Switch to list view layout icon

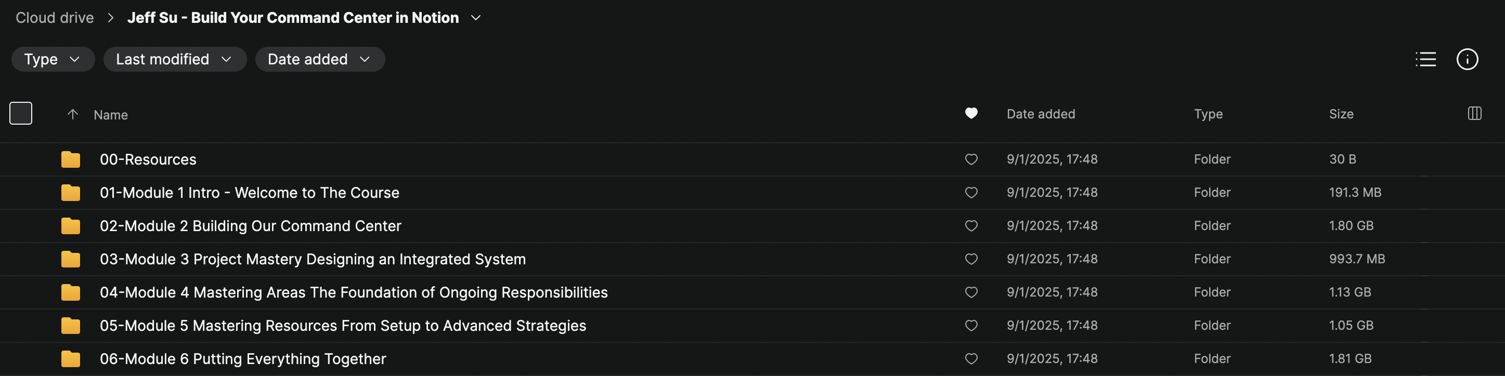coord(1425,59)
